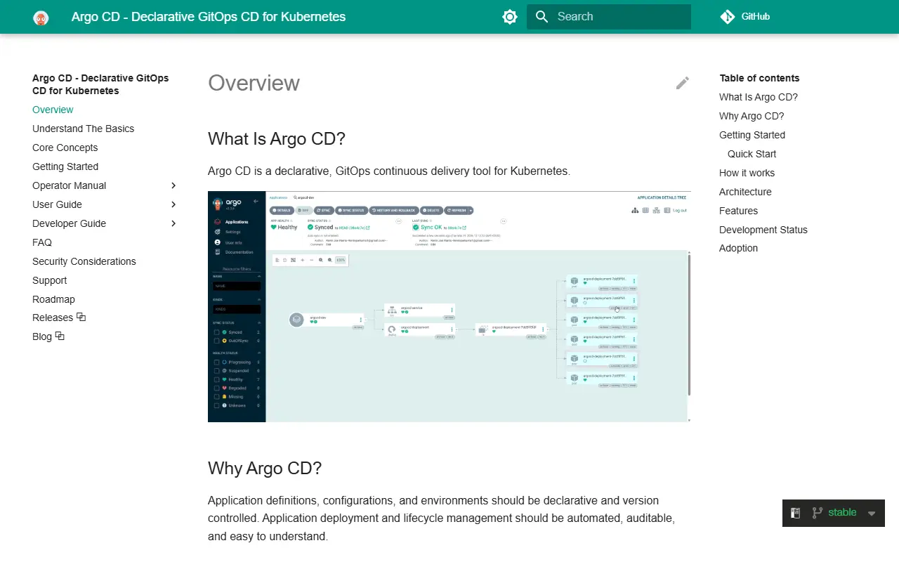Open the FAQ page

42,242
